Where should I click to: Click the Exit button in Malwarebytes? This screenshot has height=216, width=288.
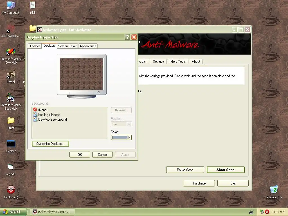click(233, 183)
